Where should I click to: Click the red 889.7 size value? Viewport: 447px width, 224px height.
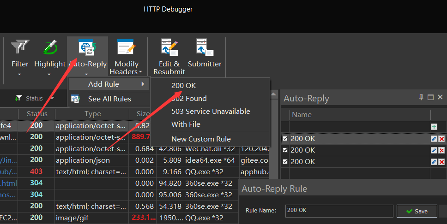coord(141,137)
